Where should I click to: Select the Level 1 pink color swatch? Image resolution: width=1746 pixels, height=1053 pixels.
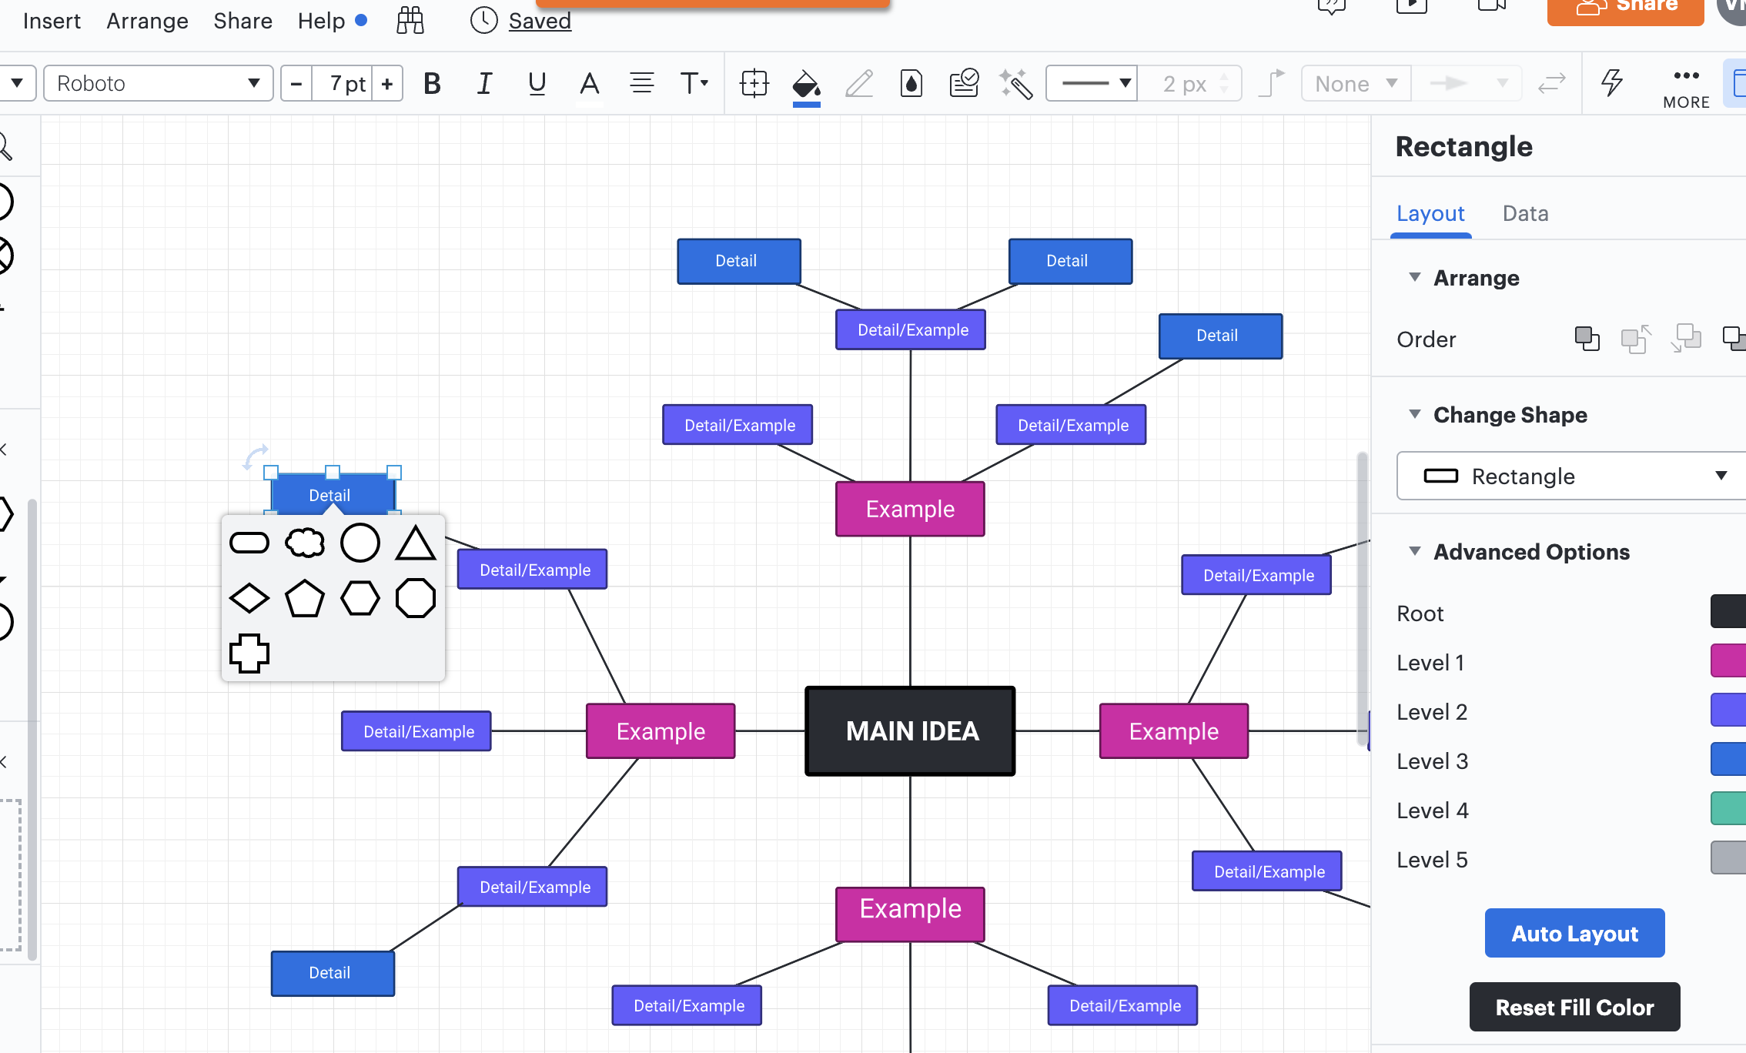pyautogui.click(x=1729, y=660)
